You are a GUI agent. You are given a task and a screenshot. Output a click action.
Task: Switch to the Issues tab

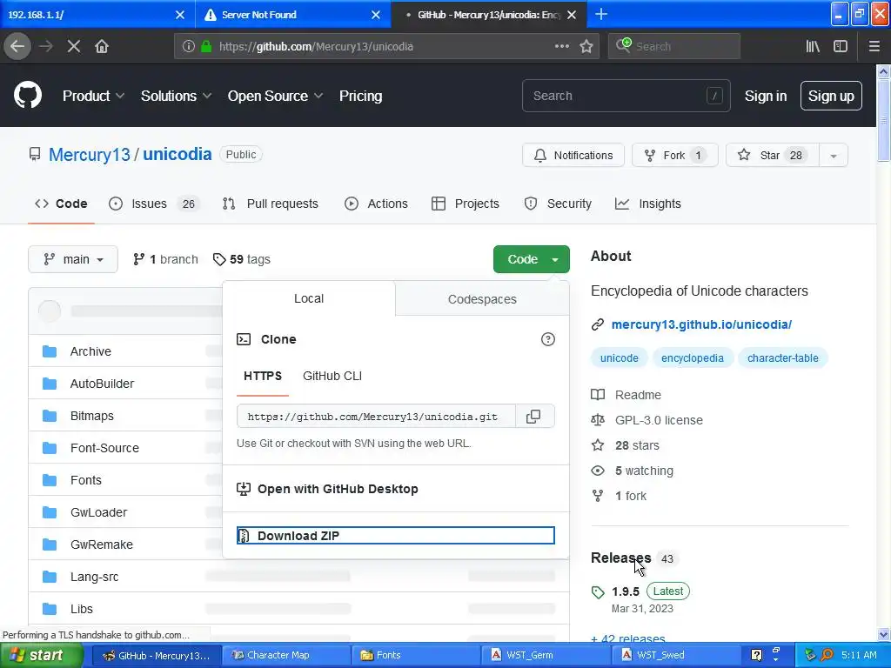155,204
